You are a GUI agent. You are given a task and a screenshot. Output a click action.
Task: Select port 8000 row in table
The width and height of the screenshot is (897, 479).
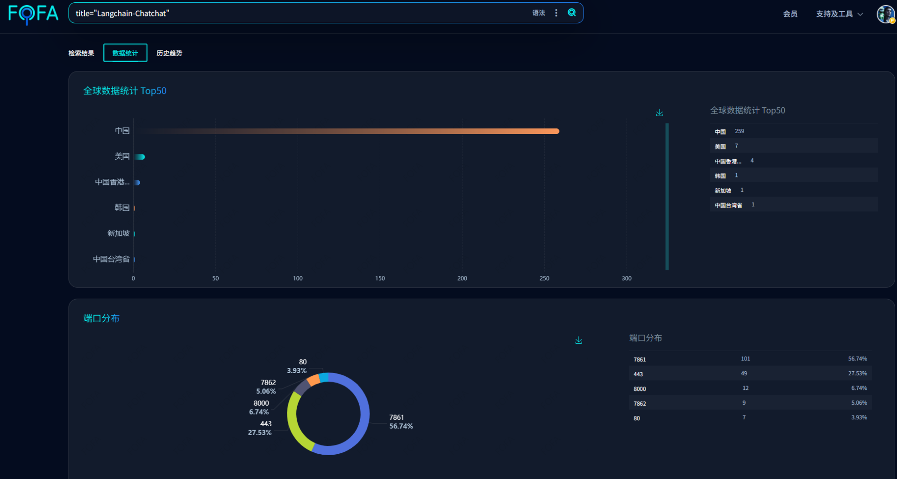pos(750,388)
